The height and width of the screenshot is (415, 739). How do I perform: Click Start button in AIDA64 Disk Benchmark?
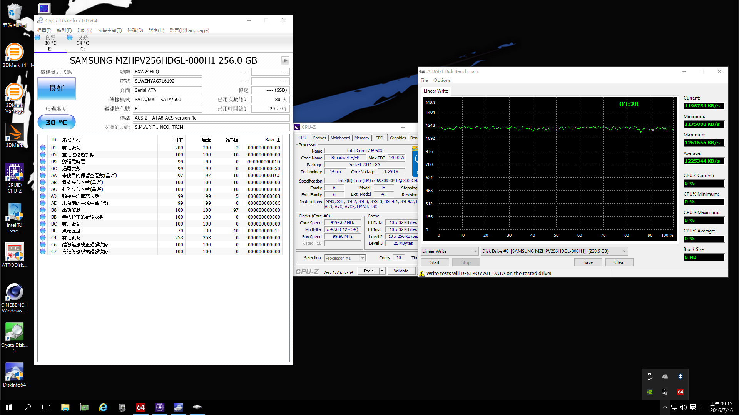(435, 262)
